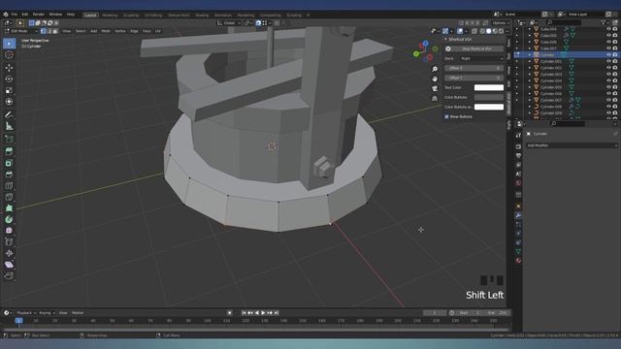The width and height of the screenshot is (621, 349).
Task: Open the Vertex menu in viewport header
Action: 120,31
